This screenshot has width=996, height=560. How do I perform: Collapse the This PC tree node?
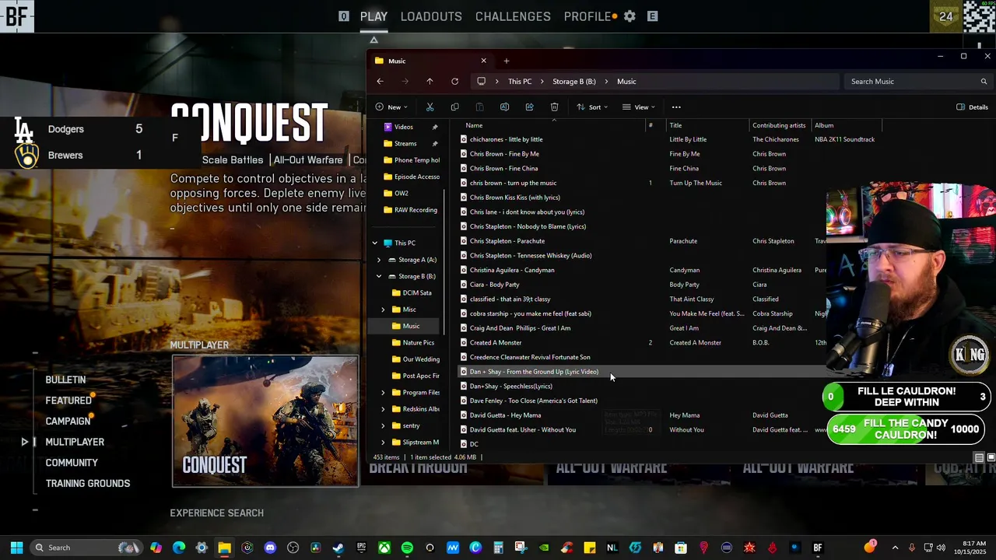pos(374,243)
